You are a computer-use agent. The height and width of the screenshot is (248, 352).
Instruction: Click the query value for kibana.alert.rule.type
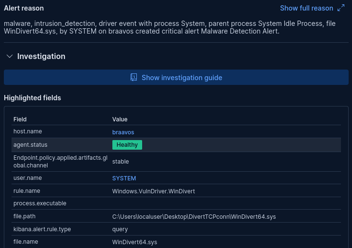[120, 229]
